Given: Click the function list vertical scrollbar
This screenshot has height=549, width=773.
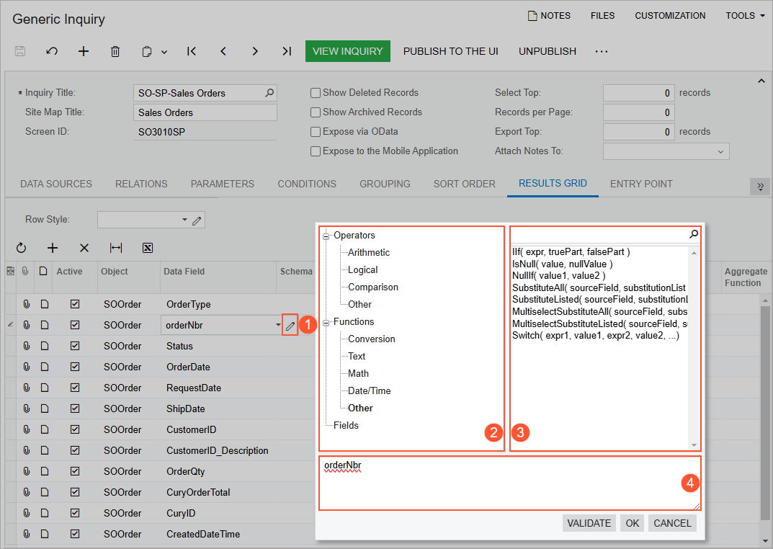Looking at the screenshot, I should tap(694, 346).
